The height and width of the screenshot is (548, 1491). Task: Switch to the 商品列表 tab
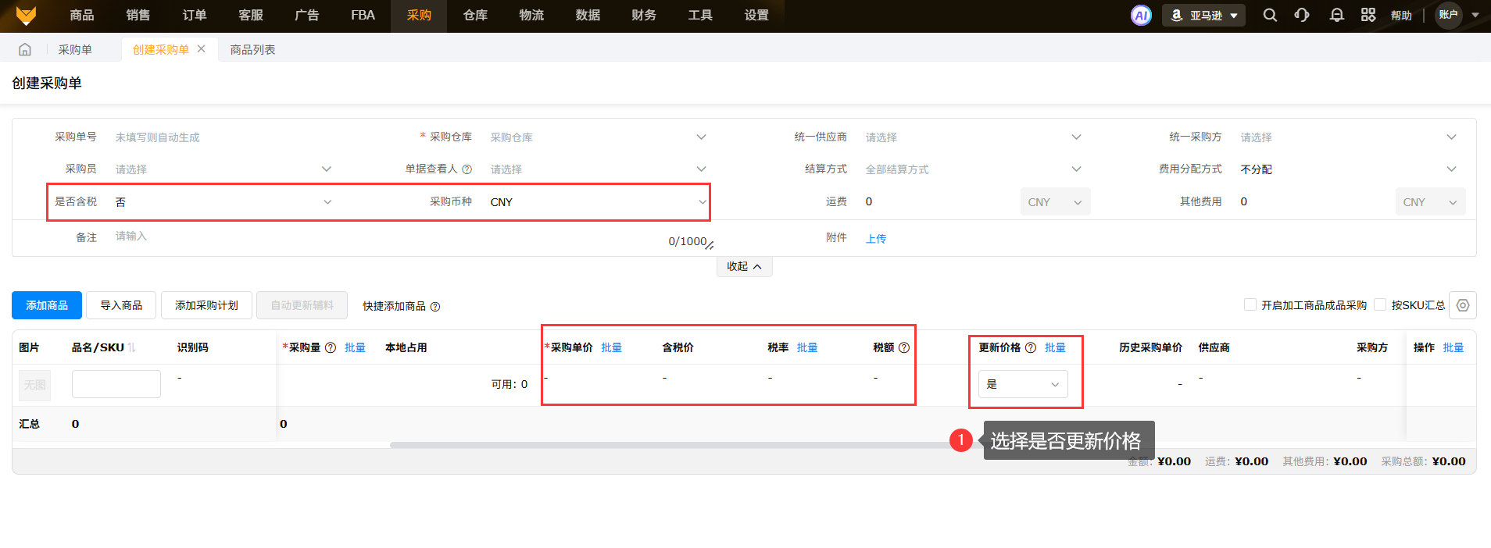click(x=252, y=49)
